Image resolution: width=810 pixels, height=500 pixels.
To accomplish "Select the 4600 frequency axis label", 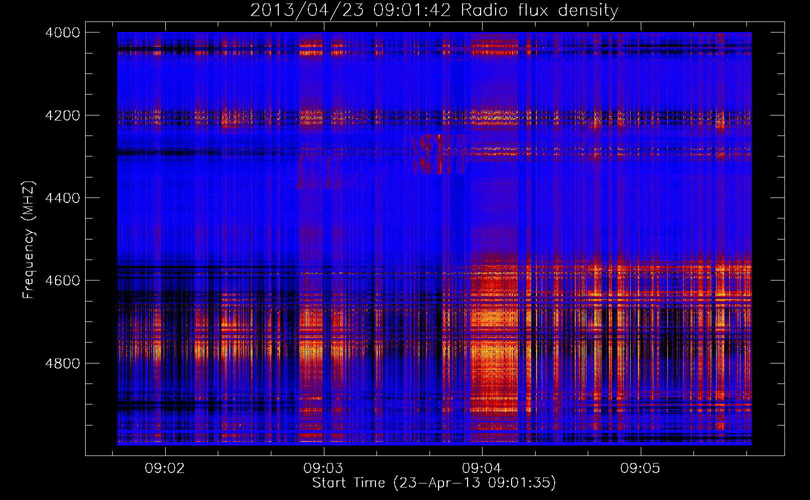I will [x=63, y=280].
